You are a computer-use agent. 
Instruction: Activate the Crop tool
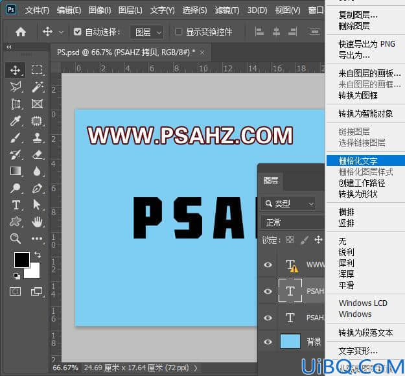coord(16,104)
